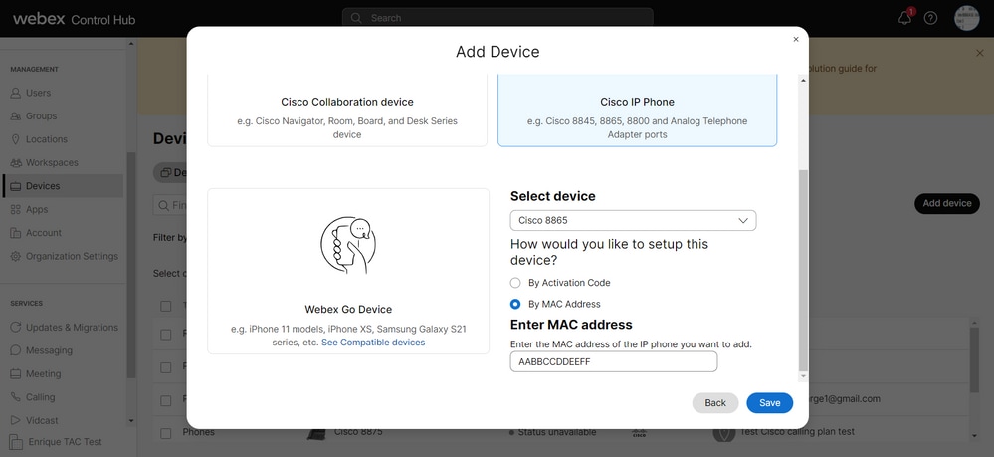Click the chevron arrow of Select device combo
Screen dimensions: 994x457
tap(743, 220)
